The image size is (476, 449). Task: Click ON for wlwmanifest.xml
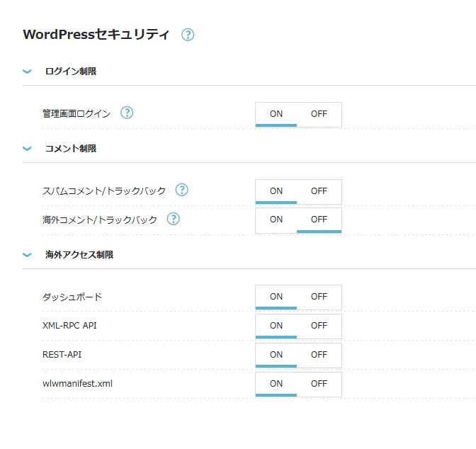coord(276,384)
